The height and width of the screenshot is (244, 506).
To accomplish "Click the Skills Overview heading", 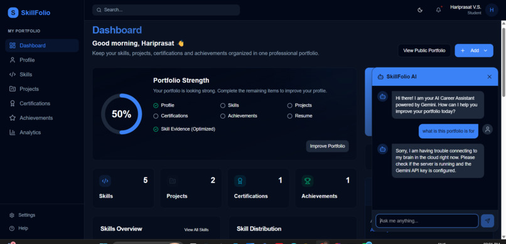I will [x=121, y=229].
